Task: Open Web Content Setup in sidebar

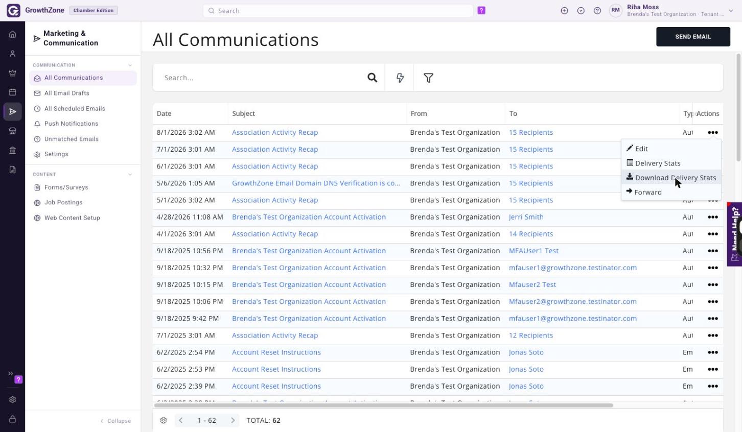Action: [83, 218]
